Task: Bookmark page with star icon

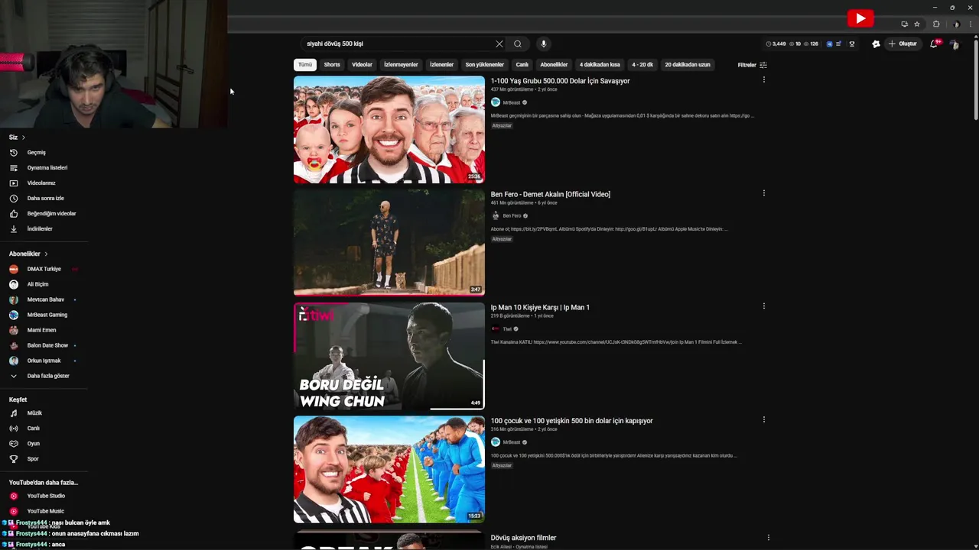Action: 917,24
